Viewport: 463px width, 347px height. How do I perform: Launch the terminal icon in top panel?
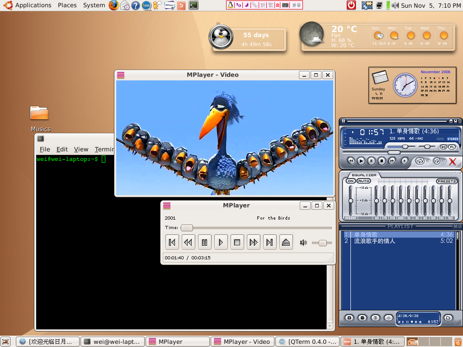click(194, 5)
